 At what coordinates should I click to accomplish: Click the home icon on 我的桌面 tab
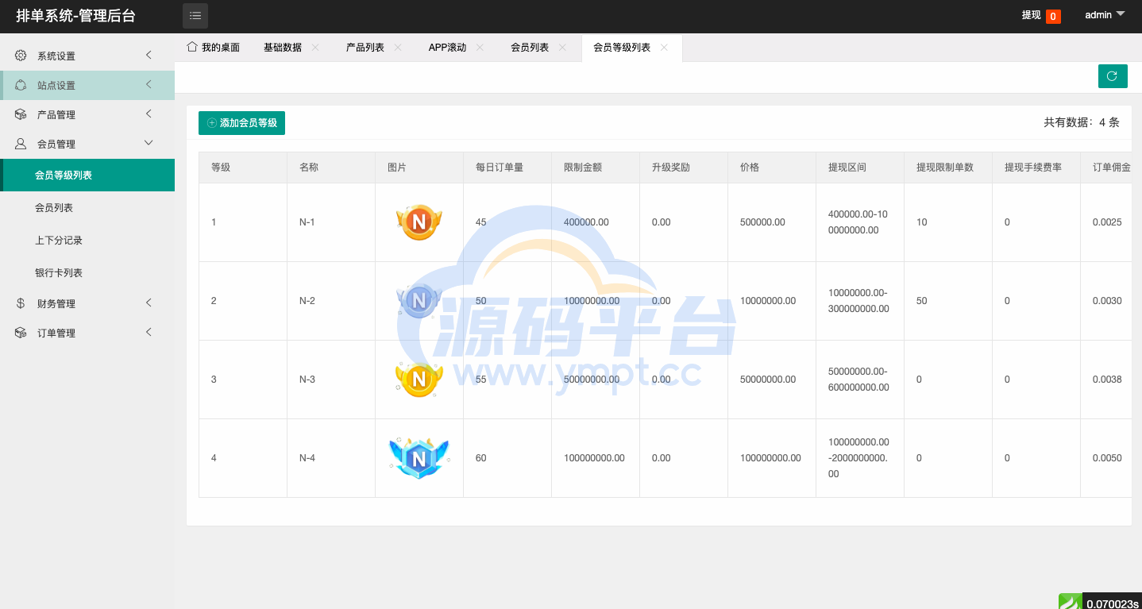click(191, 47)
